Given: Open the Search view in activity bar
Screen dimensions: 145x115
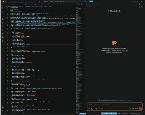Looking at the screenshot, I should [2, 8].
